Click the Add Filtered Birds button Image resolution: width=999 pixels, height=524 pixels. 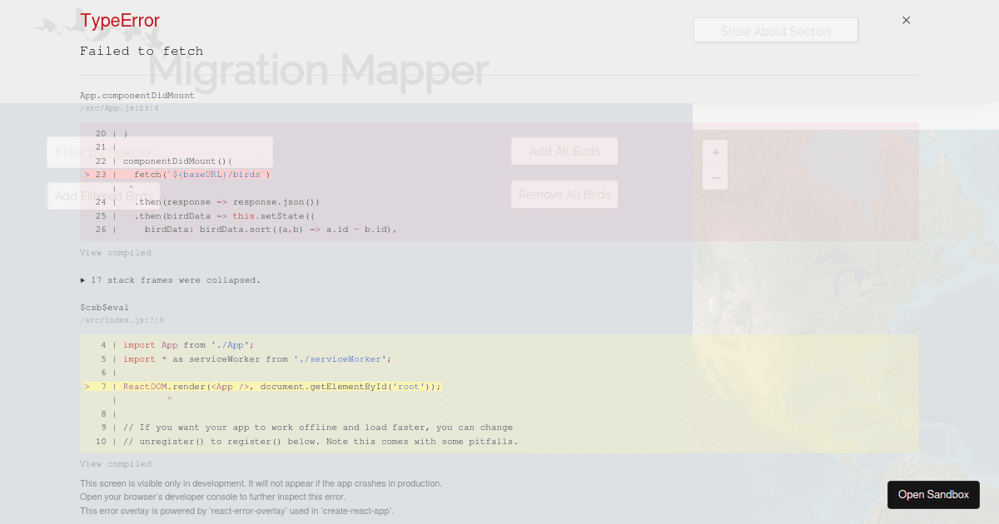click(x=102, y=195)
